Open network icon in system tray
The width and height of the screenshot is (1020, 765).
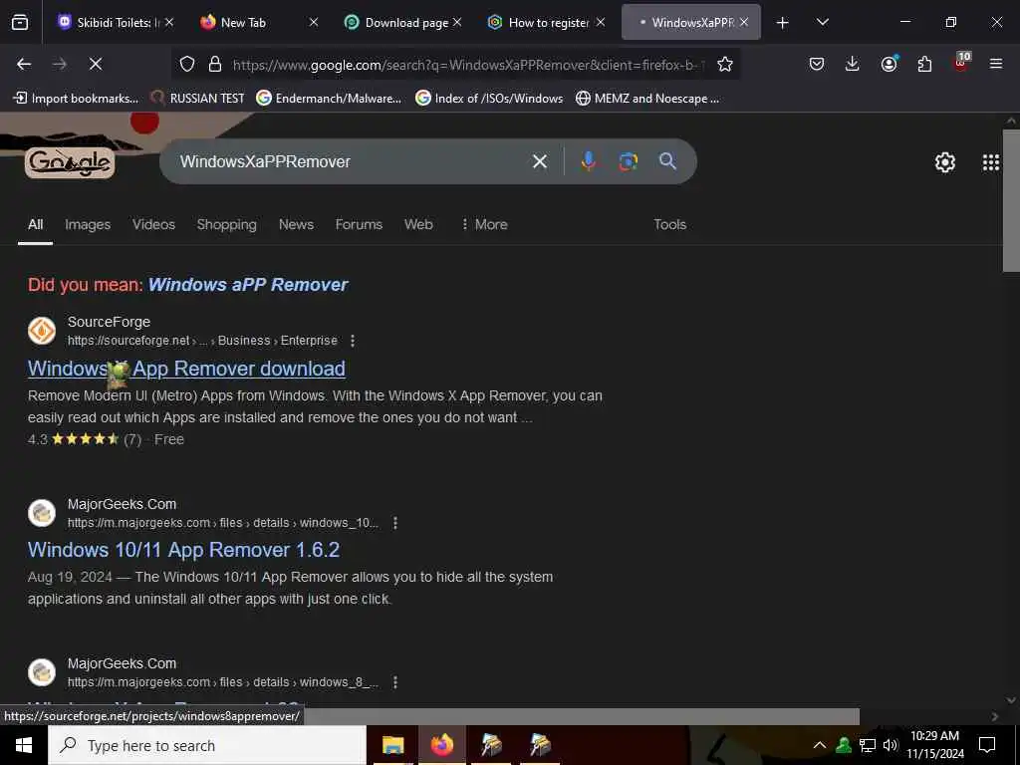point(868,745)
